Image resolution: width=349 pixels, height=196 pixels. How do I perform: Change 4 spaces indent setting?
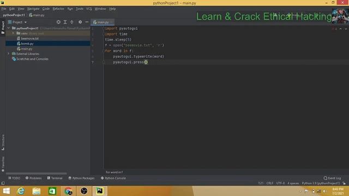(293, 183)
